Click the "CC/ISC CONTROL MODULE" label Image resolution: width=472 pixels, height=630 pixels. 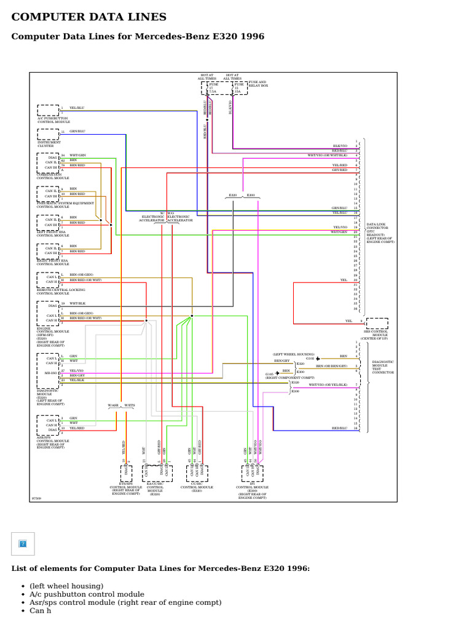(197, 487)
